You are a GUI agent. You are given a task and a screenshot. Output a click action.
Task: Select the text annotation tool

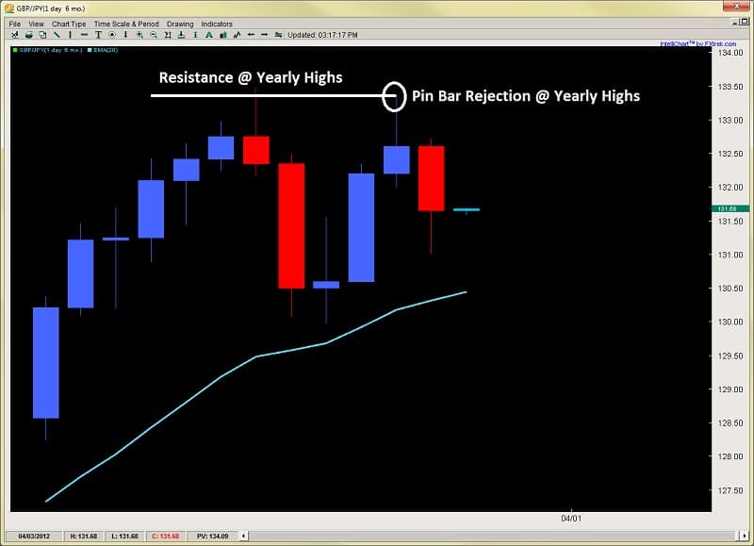(x=98, y=35)
